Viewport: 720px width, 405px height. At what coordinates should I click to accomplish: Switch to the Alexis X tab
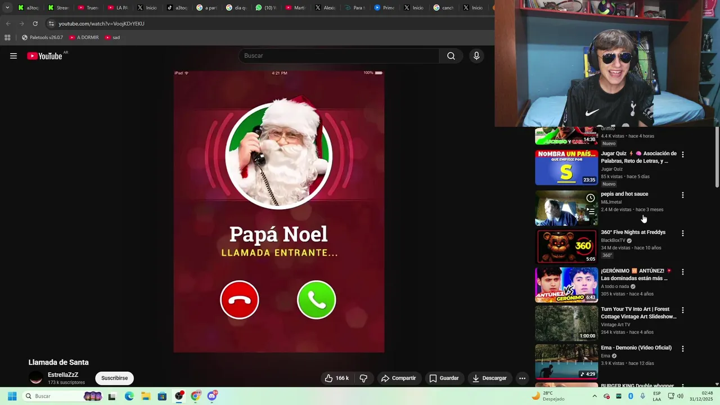326,8
